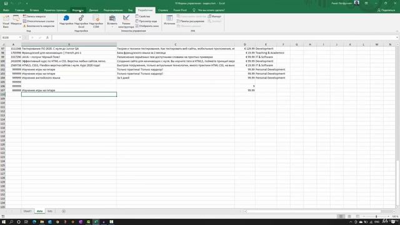400x225 pixels.
Task: Open the Файл tab
Action: pyautogui.click(x=6, y=10)
